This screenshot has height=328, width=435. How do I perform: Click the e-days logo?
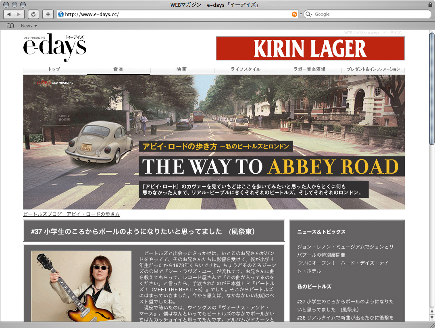tap(55, 47)
